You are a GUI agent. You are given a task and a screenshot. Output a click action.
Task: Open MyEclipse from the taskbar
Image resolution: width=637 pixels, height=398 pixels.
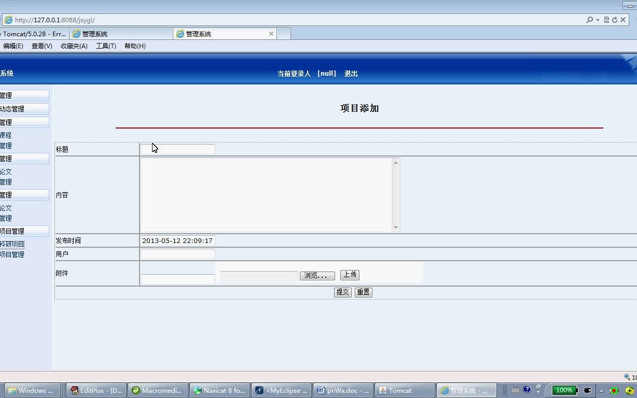[281, 390]
